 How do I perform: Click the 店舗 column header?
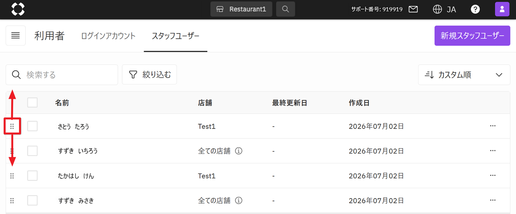coord(205,103)
